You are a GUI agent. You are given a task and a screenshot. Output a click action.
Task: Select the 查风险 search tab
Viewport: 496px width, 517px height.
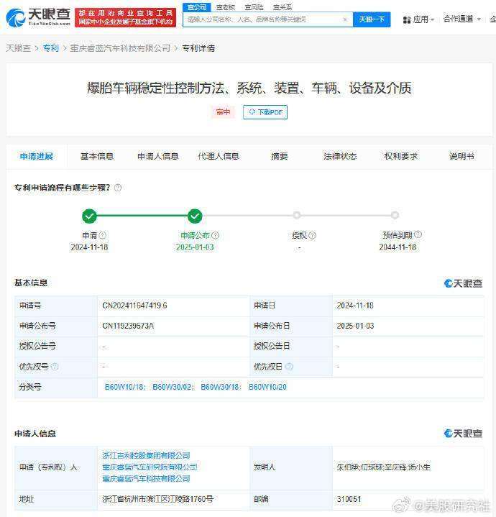click(254, 7)
